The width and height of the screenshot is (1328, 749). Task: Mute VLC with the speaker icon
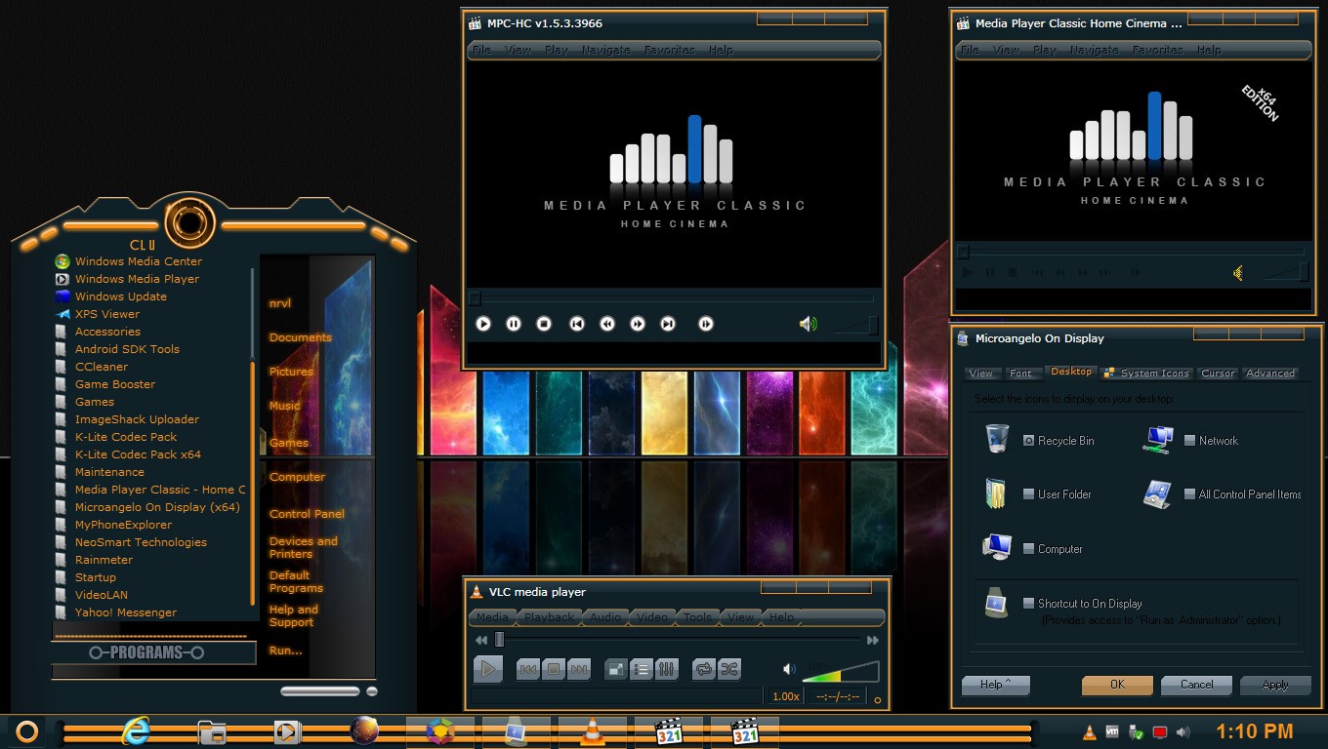(789, 669)
